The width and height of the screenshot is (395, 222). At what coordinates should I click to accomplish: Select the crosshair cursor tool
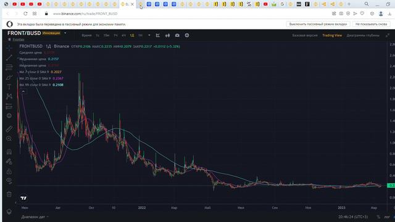(x=9, y=48)
